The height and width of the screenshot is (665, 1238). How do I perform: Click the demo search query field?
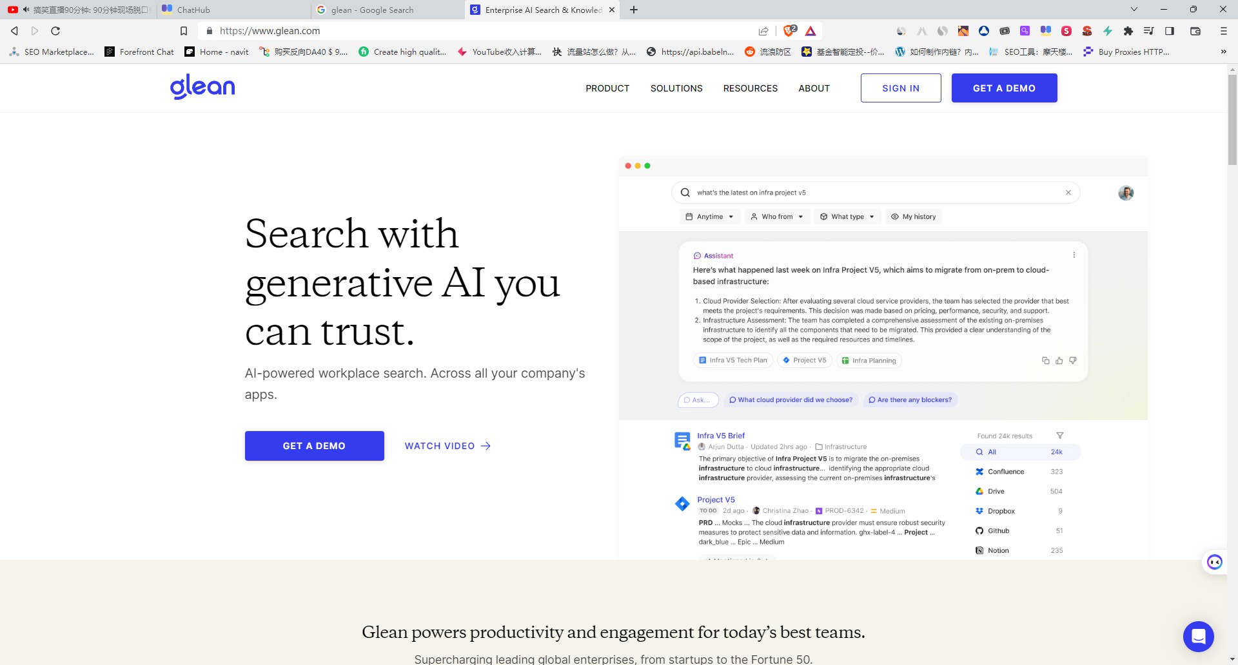(876, 193)
